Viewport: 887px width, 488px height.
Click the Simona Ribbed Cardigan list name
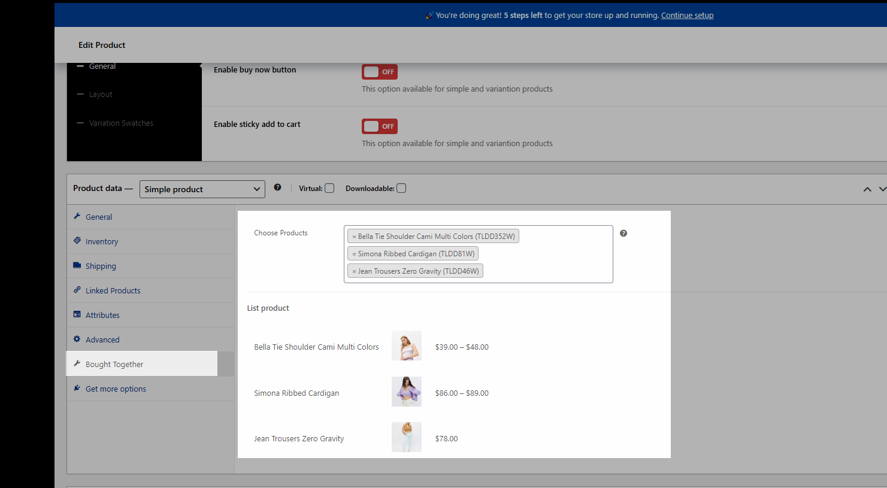tap(296, 393)
